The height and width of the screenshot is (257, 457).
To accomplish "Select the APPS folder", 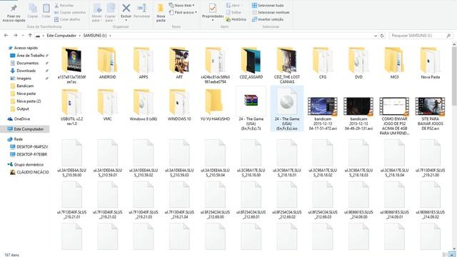I will coord(144,64).
